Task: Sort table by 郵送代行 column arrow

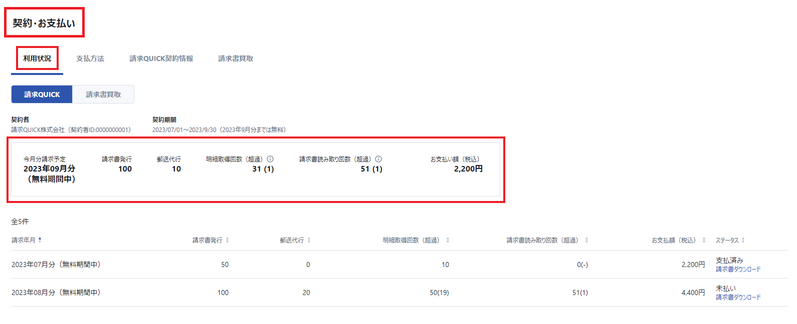Action: coord(309,240)
